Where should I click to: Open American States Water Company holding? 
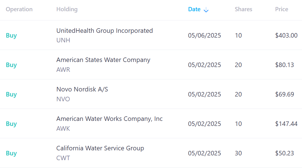point(103,60)
